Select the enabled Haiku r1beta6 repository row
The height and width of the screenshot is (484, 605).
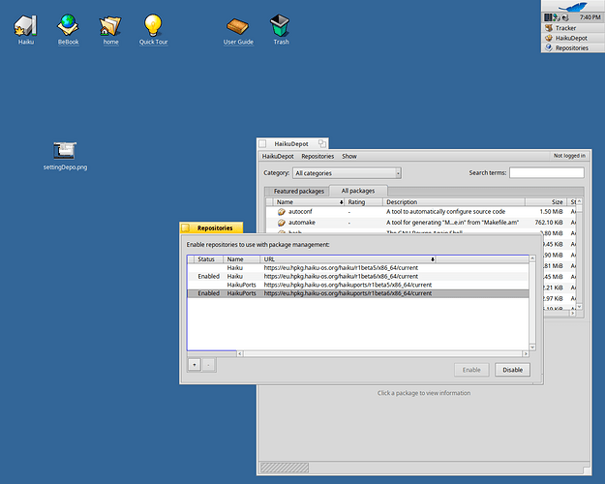(358, 276)
